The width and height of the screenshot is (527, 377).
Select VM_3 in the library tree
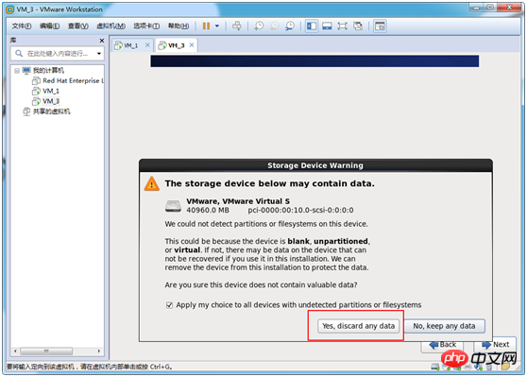point(51,101)
